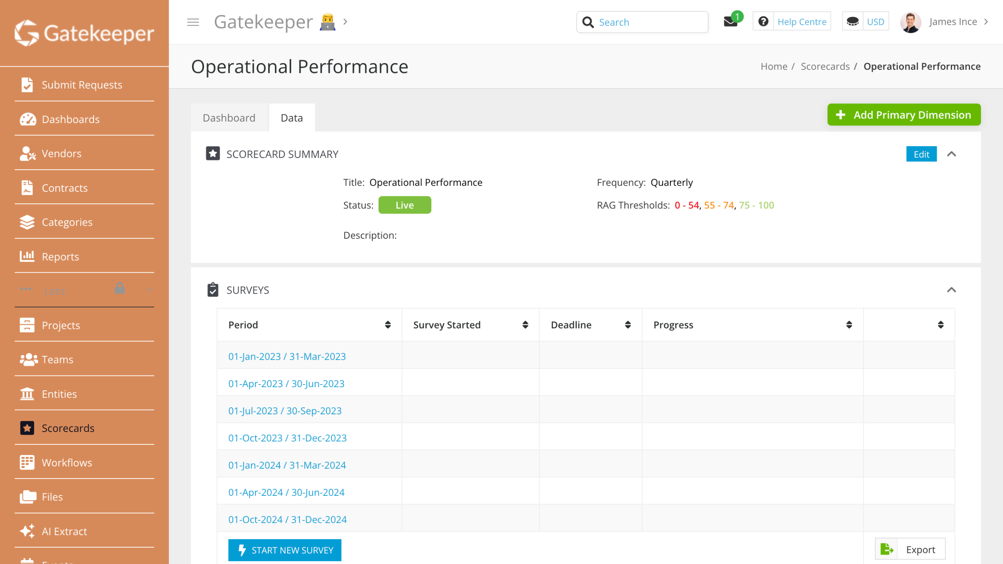Click the Help Centre question mark icon

(763, 22)
